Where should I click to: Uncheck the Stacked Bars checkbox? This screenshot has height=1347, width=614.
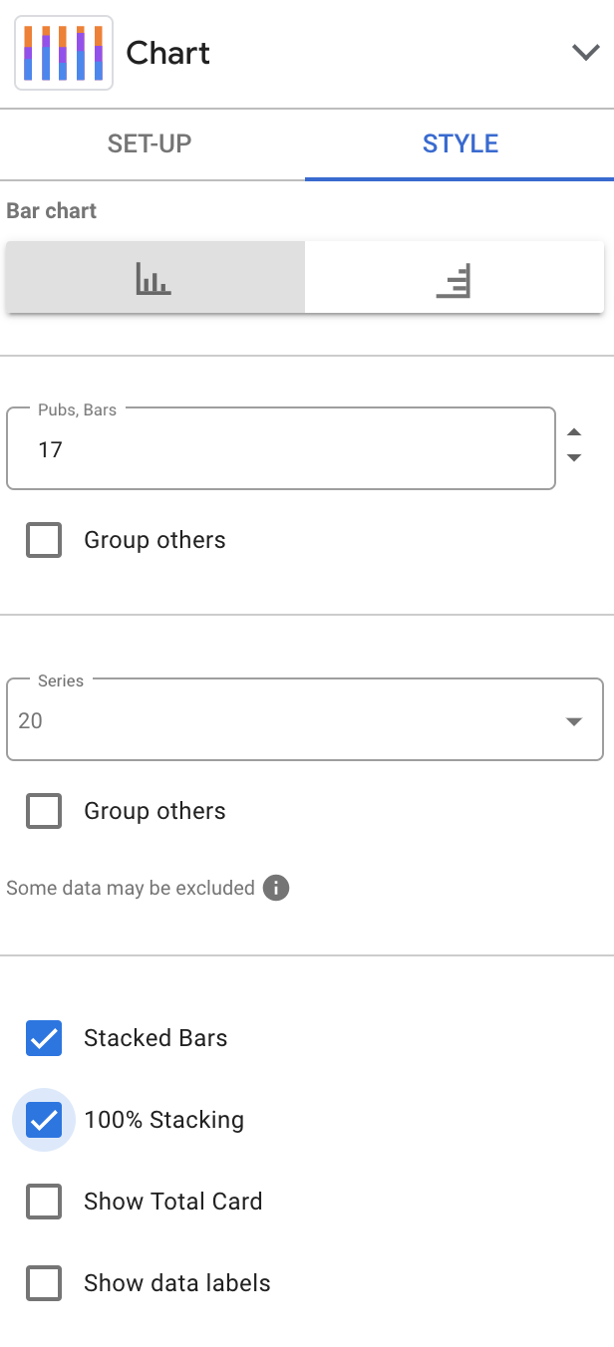point(44,1038)
